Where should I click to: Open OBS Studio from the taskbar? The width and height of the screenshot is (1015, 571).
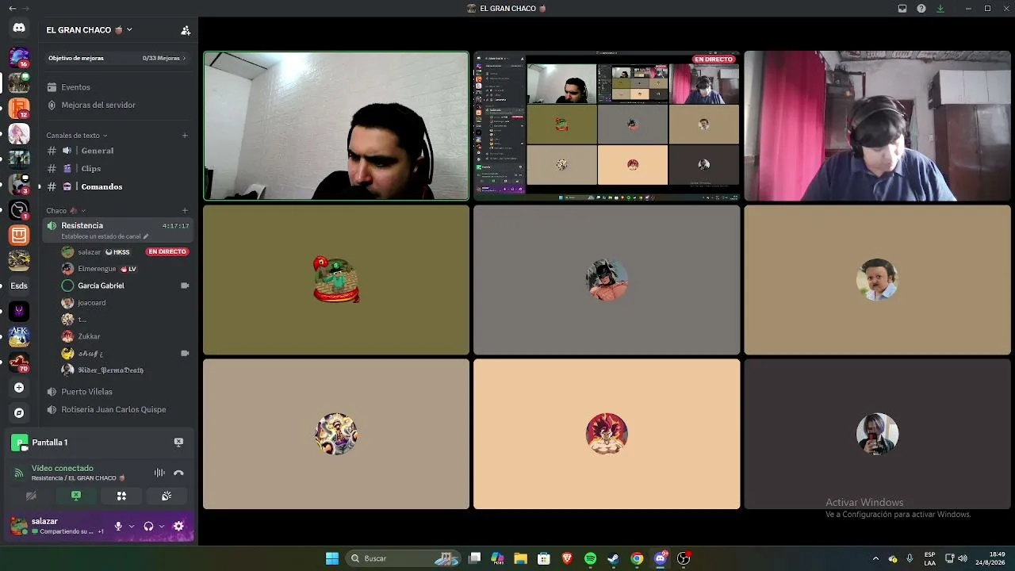[684, 558]
